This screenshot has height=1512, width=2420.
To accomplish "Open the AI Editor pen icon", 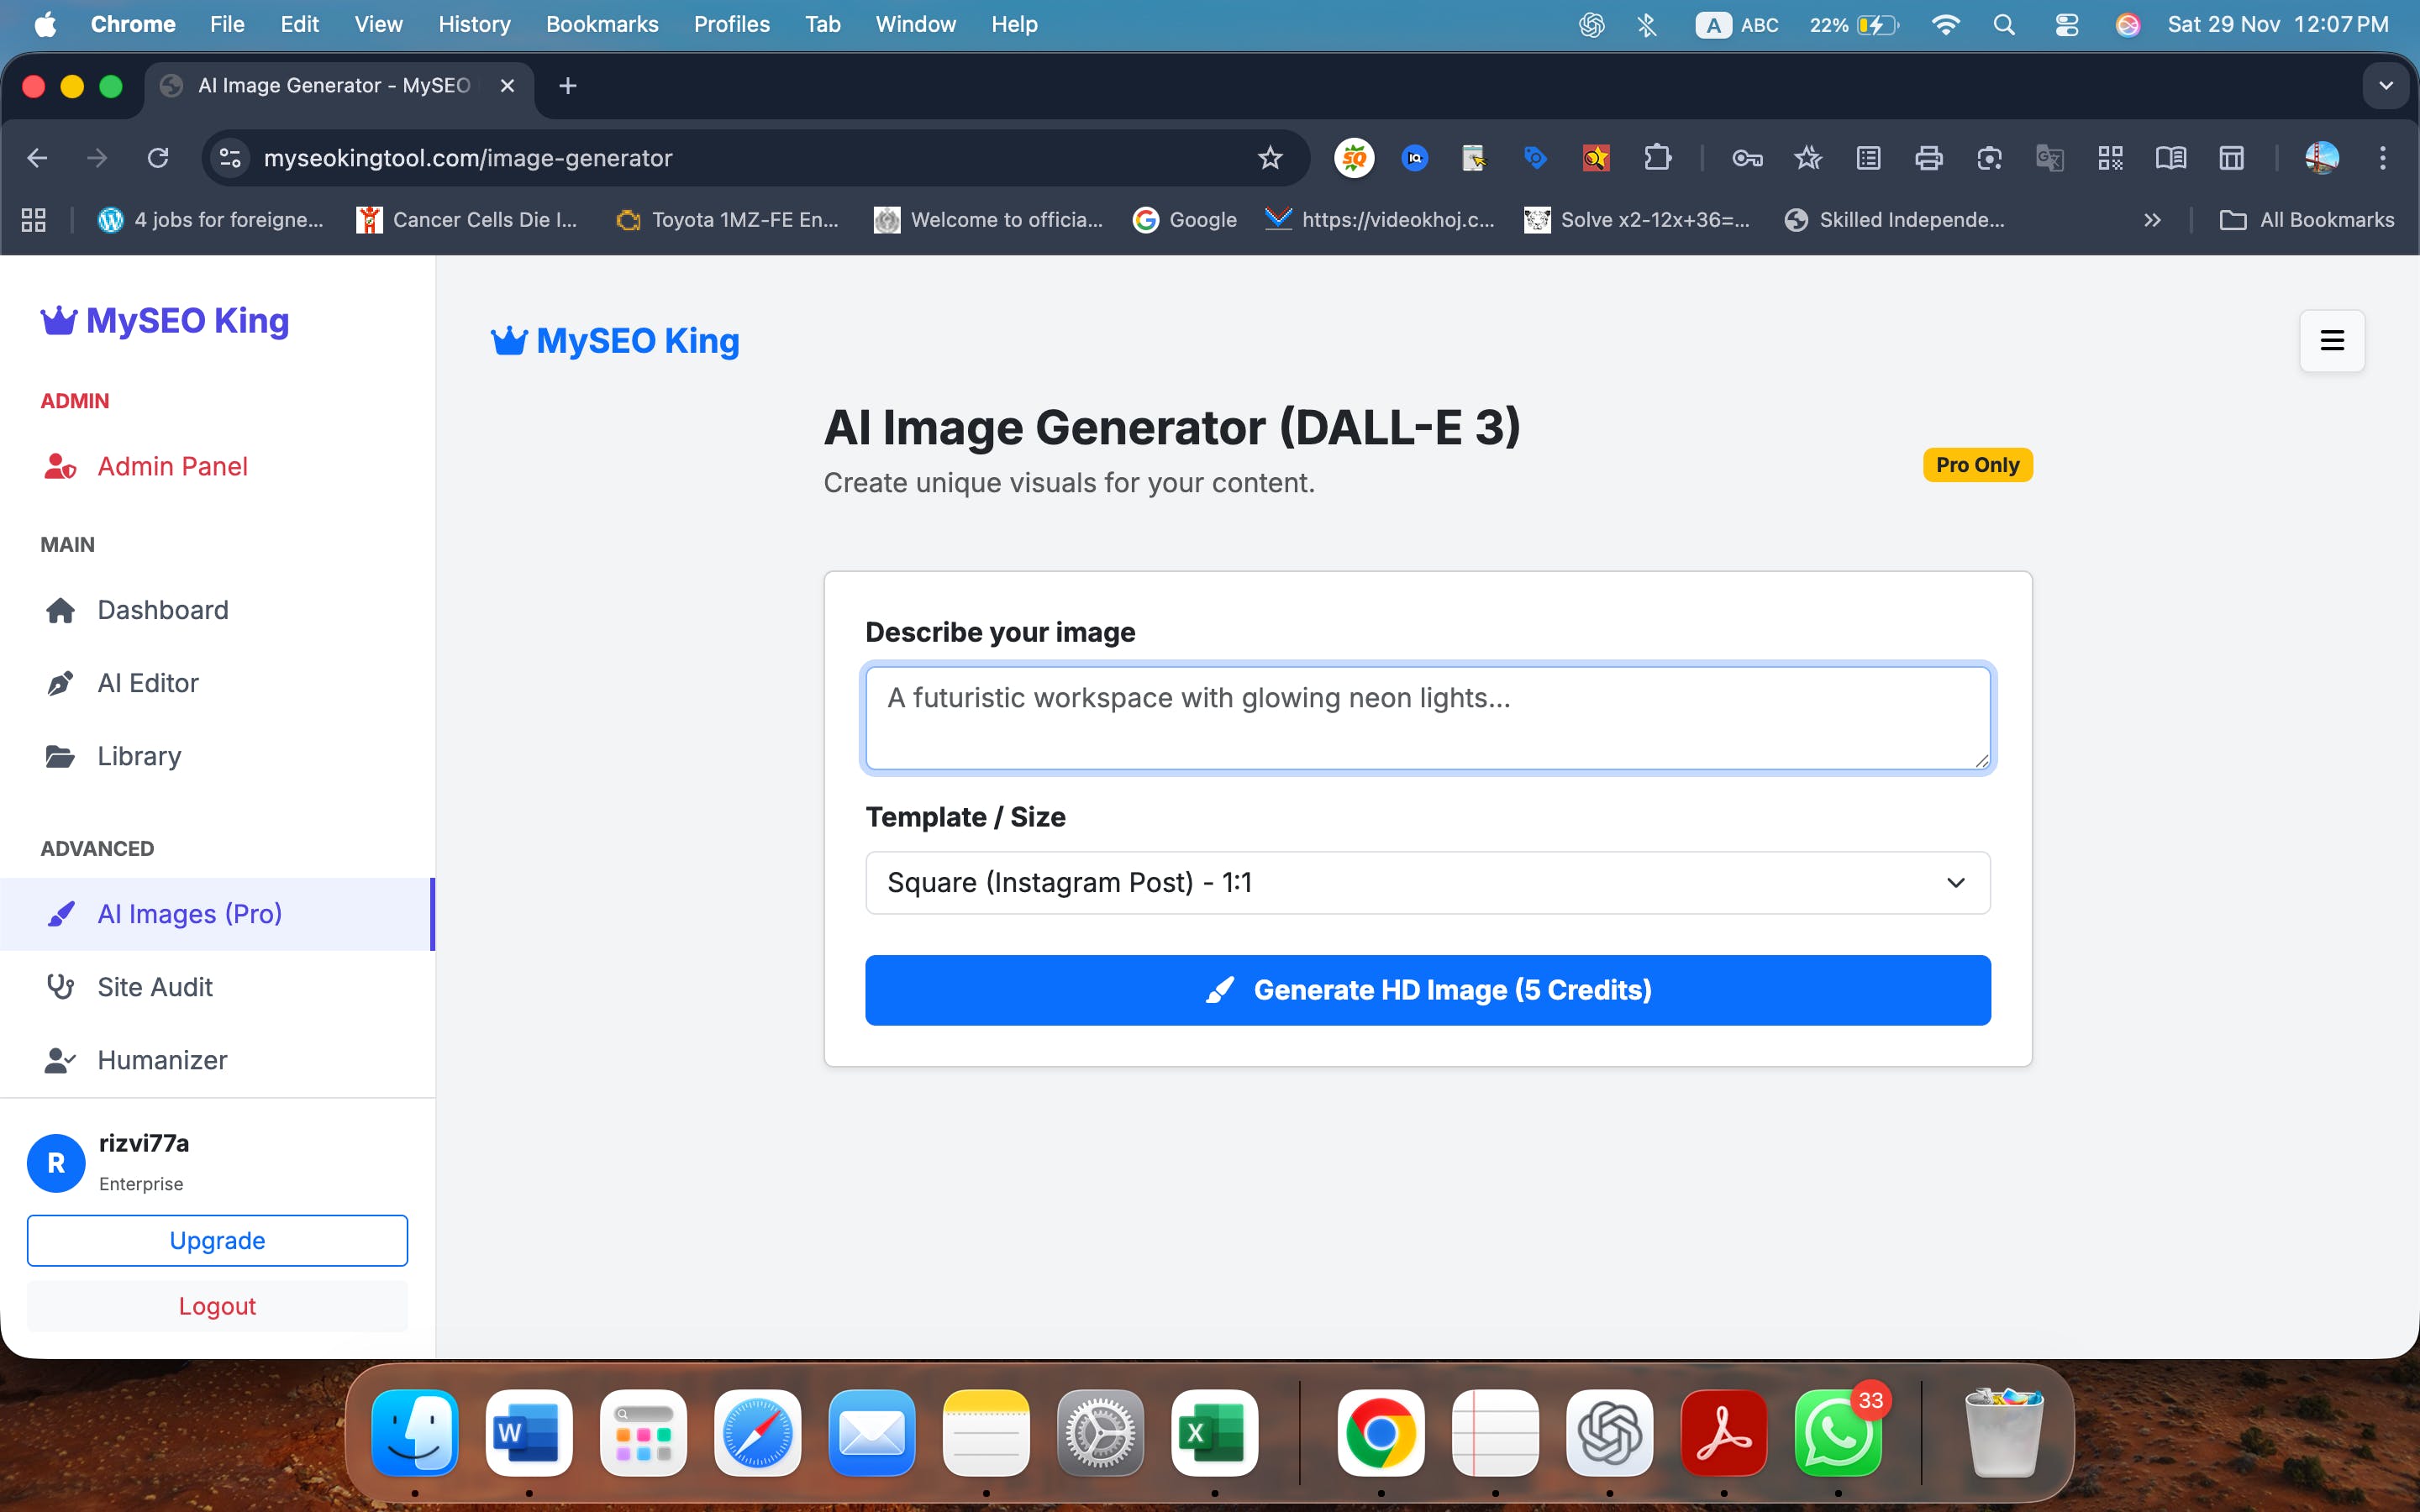I will point(61,683).
